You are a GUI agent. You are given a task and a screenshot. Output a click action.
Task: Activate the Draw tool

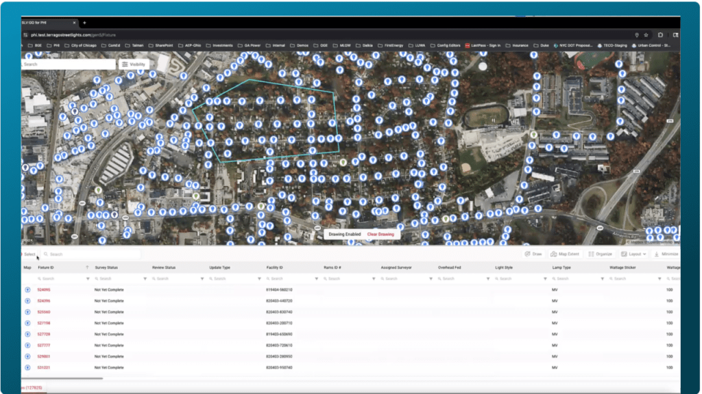click(x=533, y=254)
